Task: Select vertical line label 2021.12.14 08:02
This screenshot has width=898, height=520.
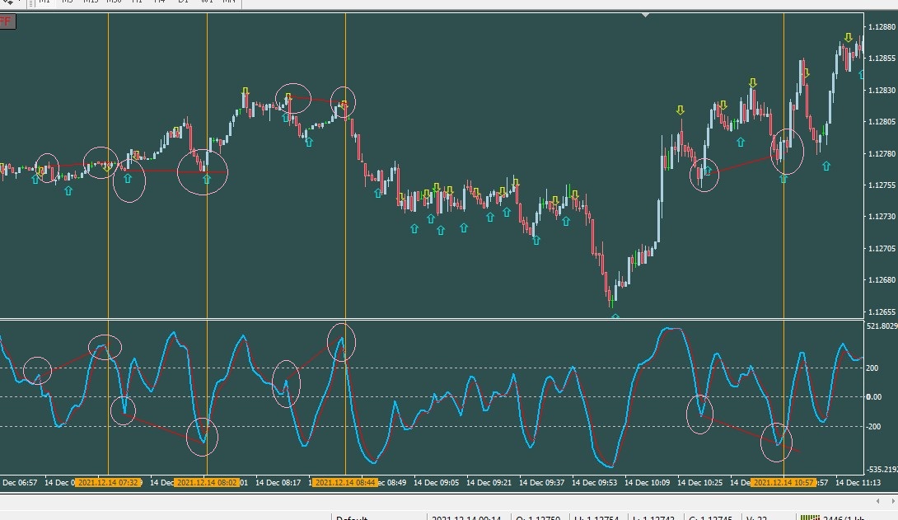Action: (x=207, y=483)
